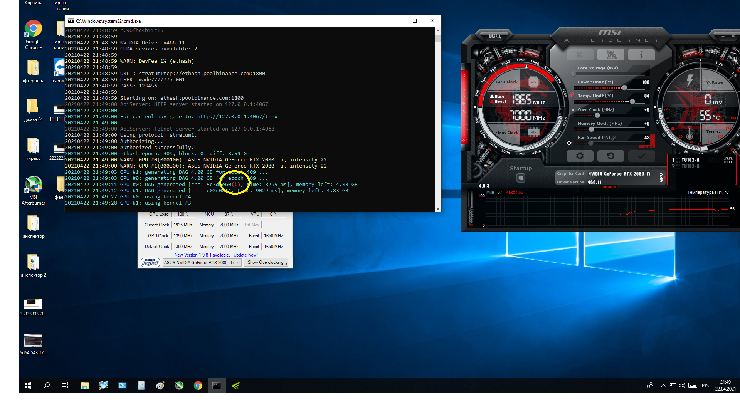The width and height of the screenshot is (740, 416).
Task: Toggle fan speed Auto mode
Action: click(649, 147)
